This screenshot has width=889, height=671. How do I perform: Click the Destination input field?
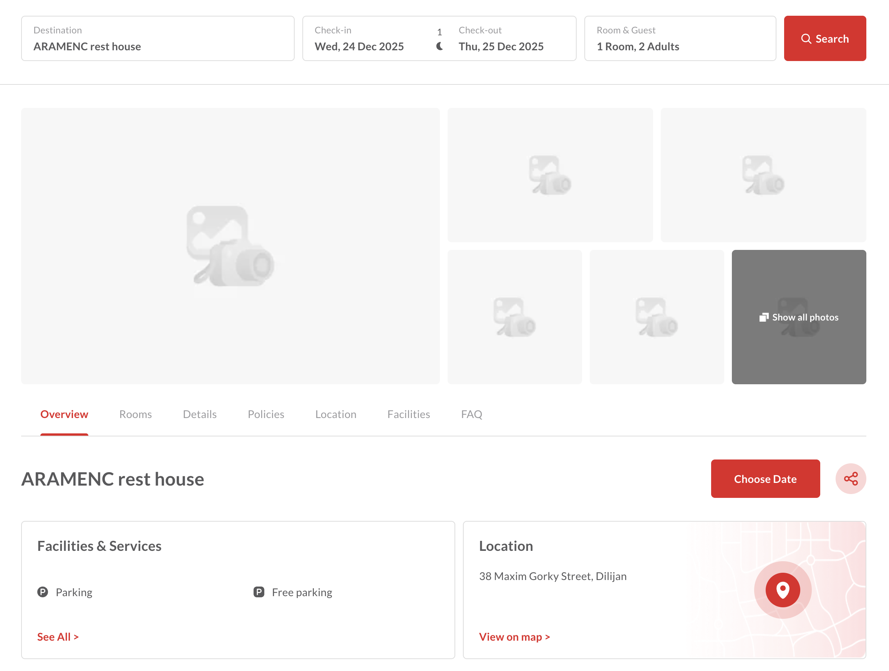pyautogui.click(x=158, y=38)
